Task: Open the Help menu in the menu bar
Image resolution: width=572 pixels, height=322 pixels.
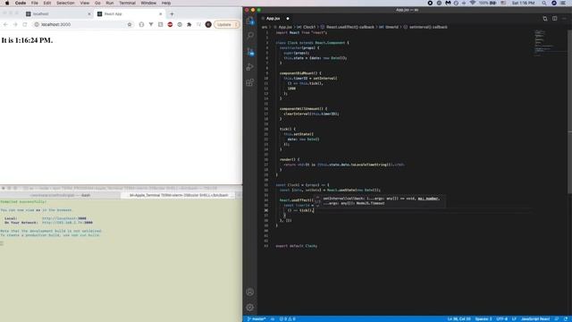Action: click(x=166, y=3)
